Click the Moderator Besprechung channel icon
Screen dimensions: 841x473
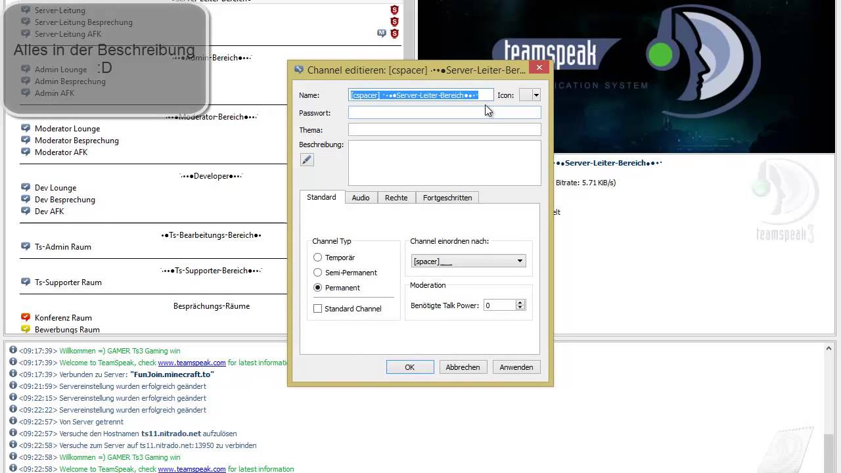[26, 140]
